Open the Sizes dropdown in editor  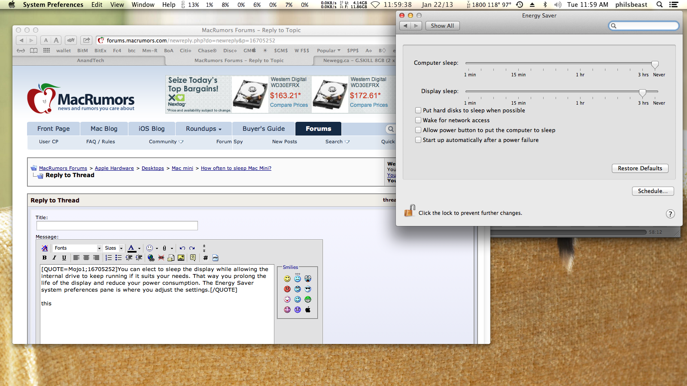coord(113,248)
